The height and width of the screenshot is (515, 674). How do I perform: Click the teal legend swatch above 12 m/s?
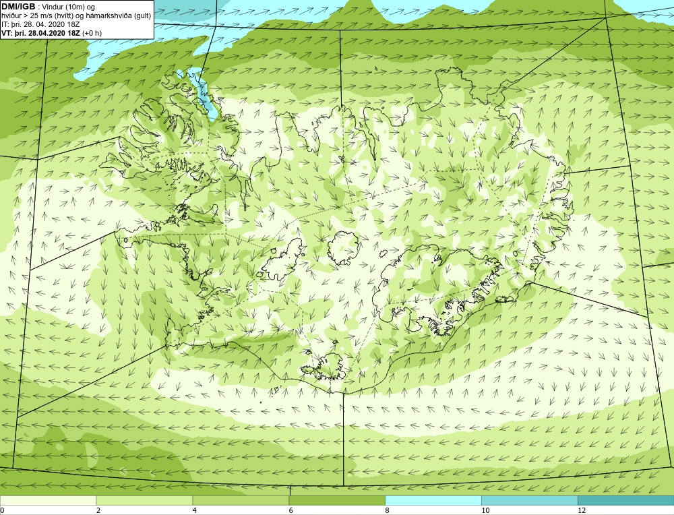(626, 500)
